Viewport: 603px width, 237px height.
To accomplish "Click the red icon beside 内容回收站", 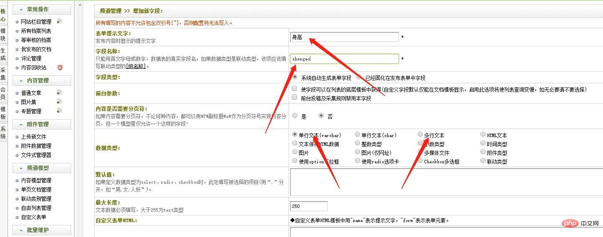I will [60, 67].
